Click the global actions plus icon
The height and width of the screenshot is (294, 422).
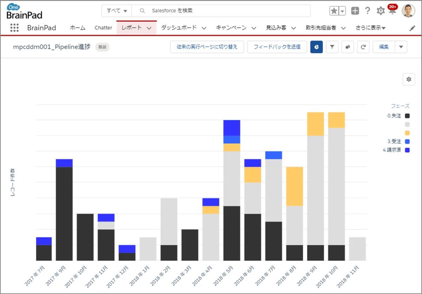click(355, 11)
